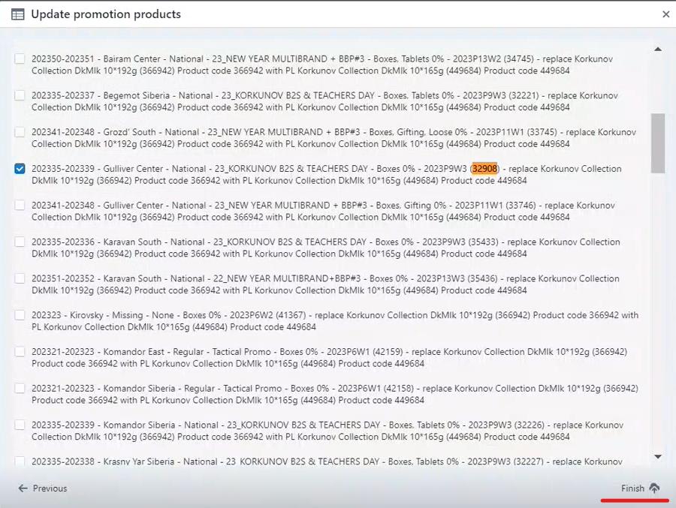Check the Komandor Siberia (32226) promotion checkbox
Screen dimensions: 676x508
pos(20,425)
